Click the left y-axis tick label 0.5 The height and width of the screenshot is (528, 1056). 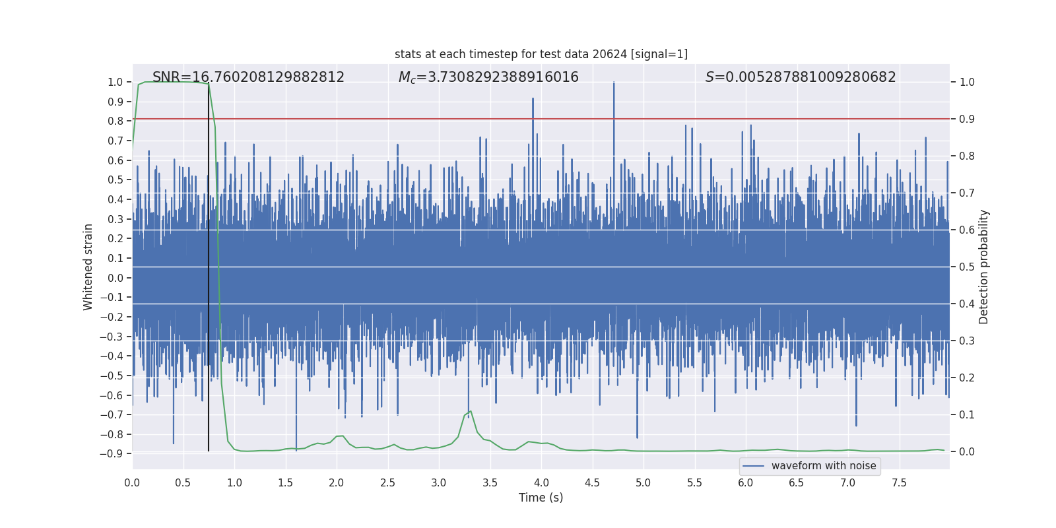115,180
